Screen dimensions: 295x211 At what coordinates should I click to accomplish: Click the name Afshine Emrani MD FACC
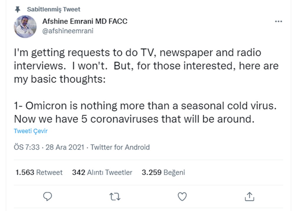(x=85, y=22)
